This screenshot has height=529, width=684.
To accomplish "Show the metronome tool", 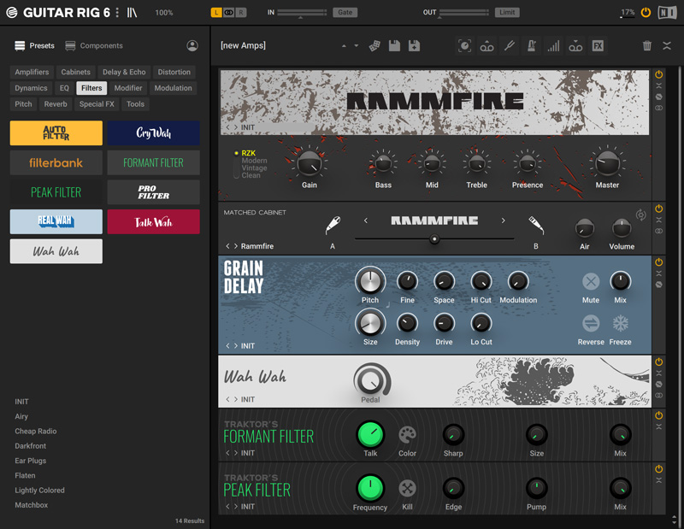I will (x=531, y=46).
